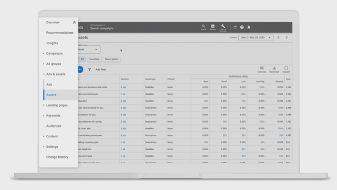
Task: Open the notifications bell icon
Action: pyautogui.click(x=249, y=27)
